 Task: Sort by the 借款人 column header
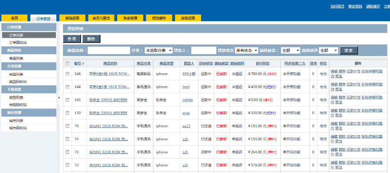tap(189, 63)
